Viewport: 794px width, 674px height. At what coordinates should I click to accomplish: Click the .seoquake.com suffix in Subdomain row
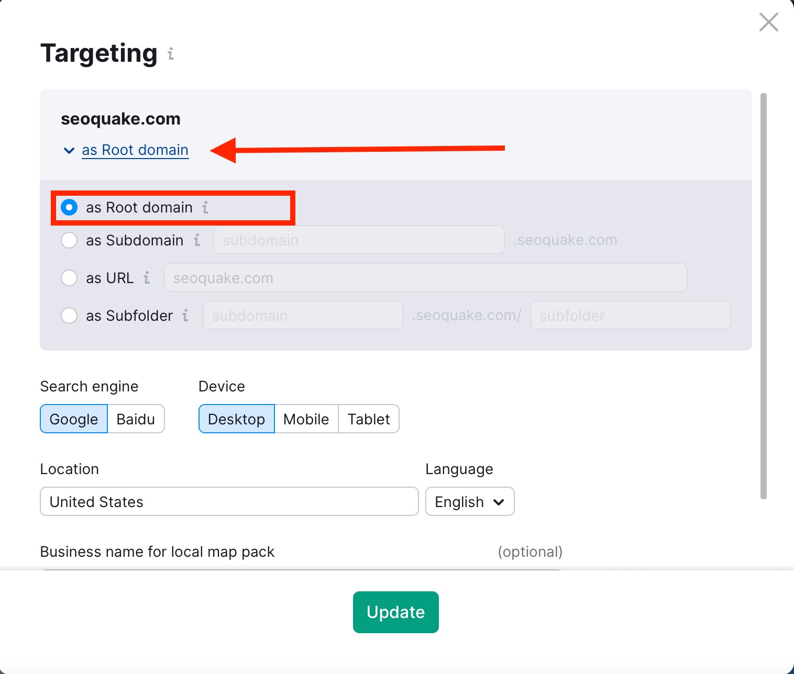click(x=565, y=240)
